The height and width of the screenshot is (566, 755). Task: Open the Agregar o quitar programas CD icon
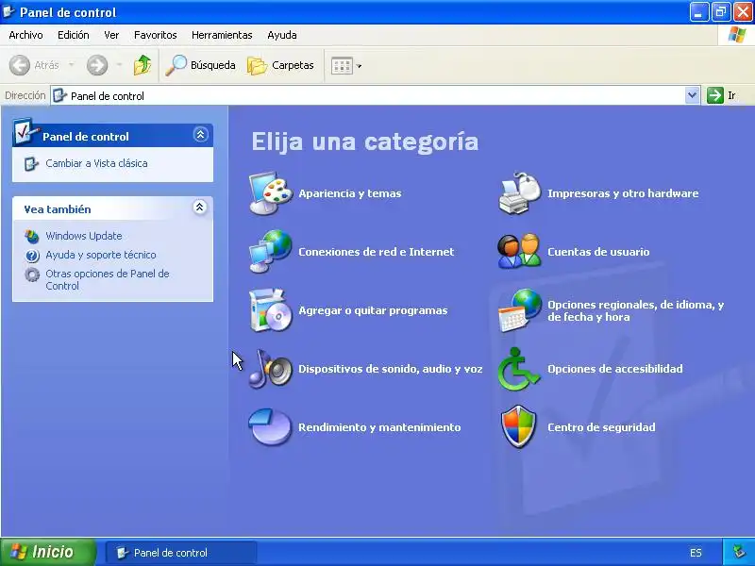[270, 310]
